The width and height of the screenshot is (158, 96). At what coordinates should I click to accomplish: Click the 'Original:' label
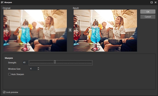tap(7, 8)
